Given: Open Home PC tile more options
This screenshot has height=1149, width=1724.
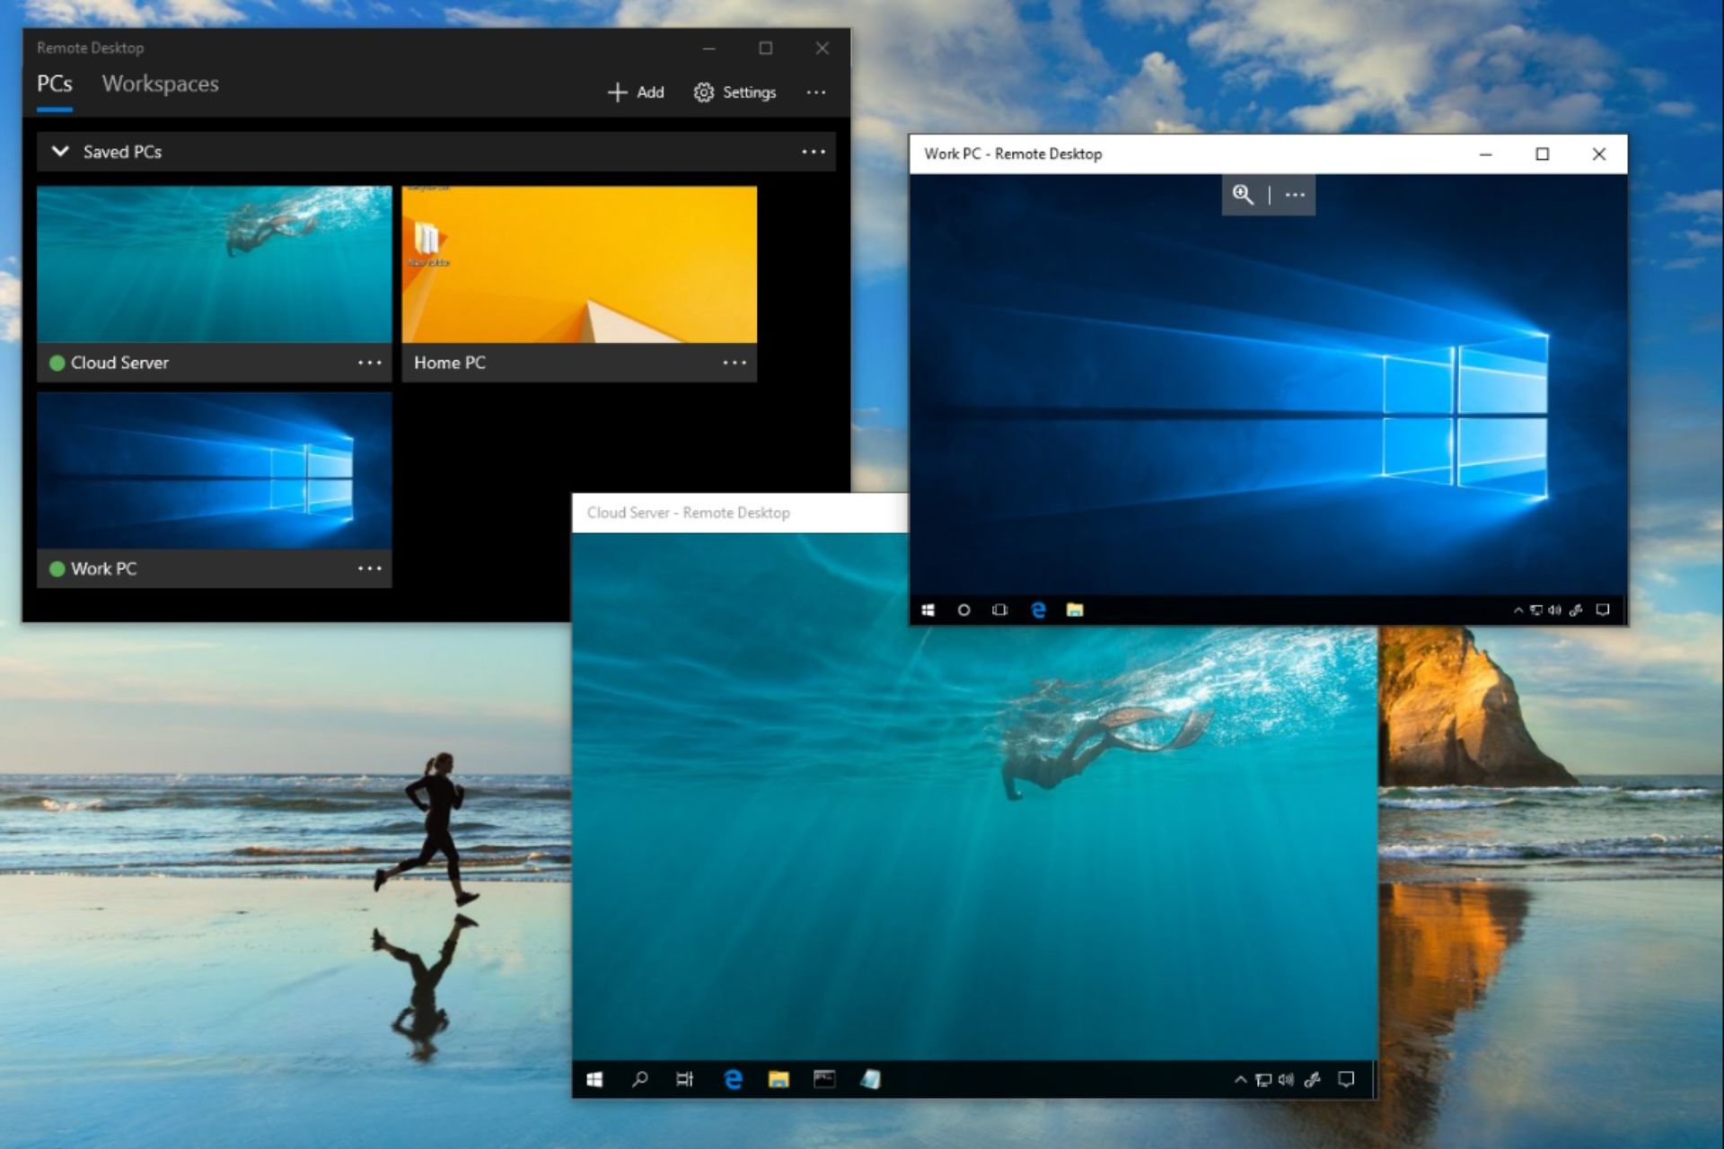Looking at the screenshot, I should click(x=734, y=363).
